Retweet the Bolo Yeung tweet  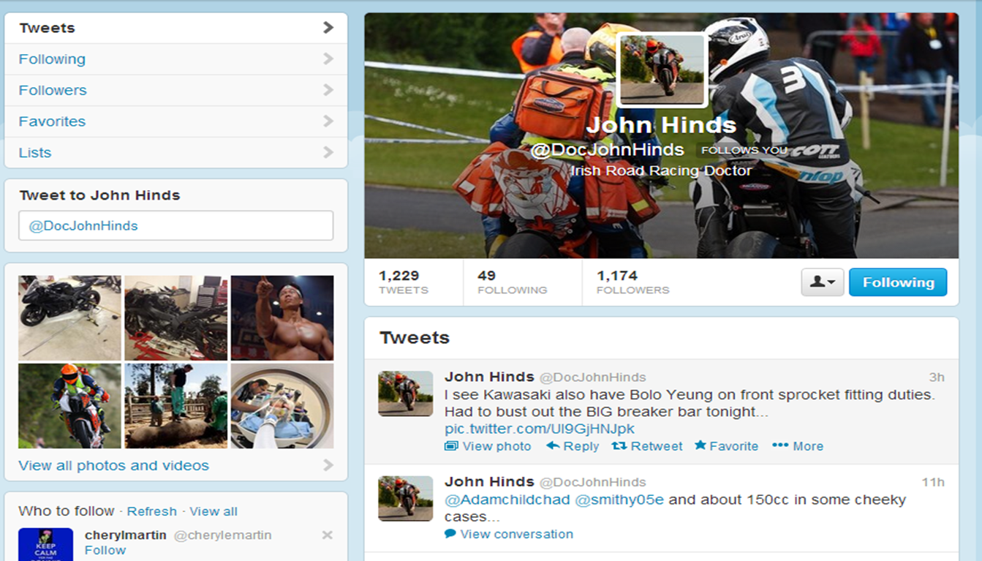pos(646,446)
